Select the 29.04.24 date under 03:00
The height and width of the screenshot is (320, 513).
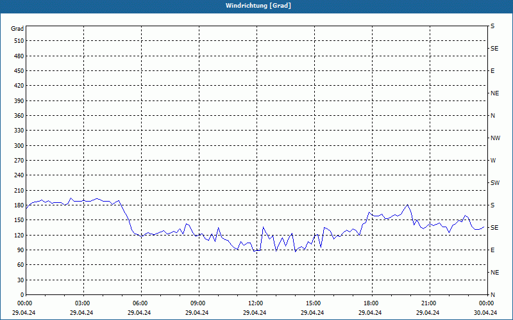point(81,312)
